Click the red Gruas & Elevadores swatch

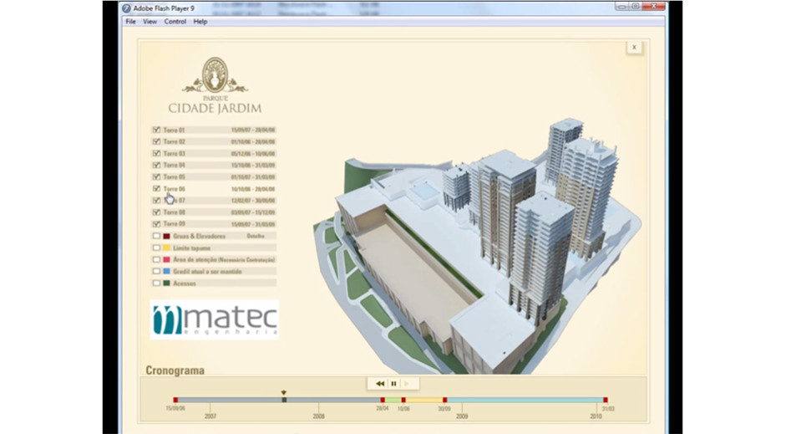coord(167,237)
